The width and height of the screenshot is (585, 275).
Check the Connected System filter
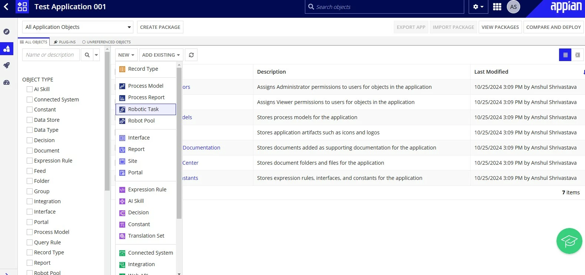[30, 100]
